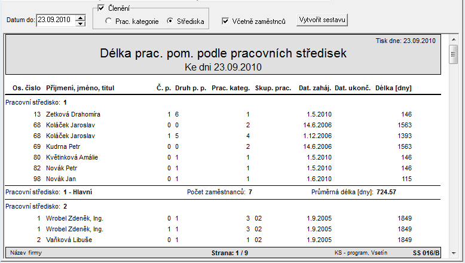The width and height of the screenshot is (465, 263).
Task: Uncheck the Včetně zaměstnanců checkbox
Action: [x=225, y=21]
